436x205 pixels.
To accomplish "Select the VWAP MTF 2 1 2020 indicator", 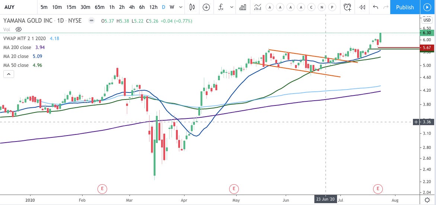I will 25,39.
